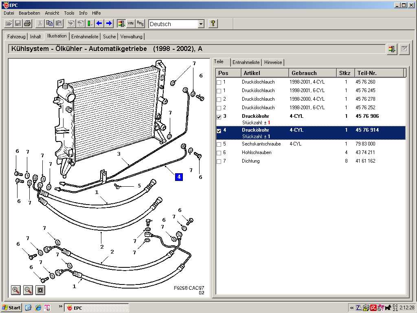
Task: Check Hohlschrauben position 6 checkbox
Action: (219, 153)
